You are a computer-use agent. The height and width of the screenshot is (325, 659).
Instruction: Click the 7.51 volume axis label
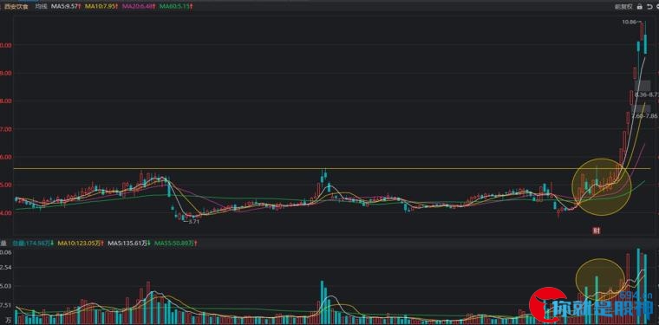coord(6,305)
